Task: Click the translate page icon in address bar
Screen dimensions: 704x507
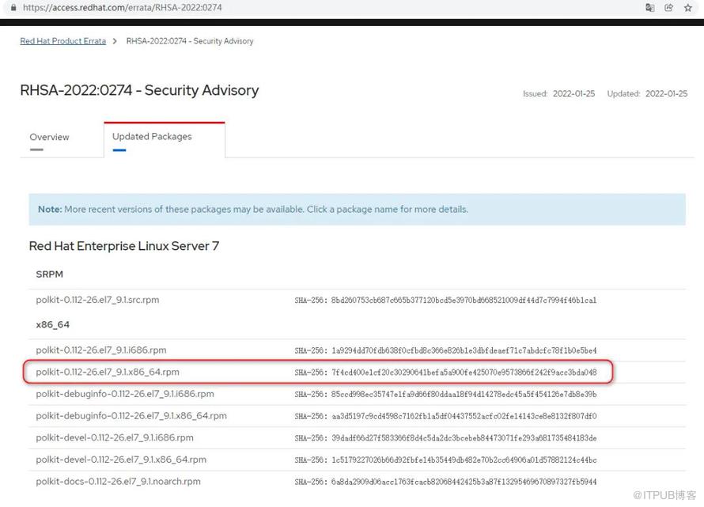Action: [x=650, y=7]
